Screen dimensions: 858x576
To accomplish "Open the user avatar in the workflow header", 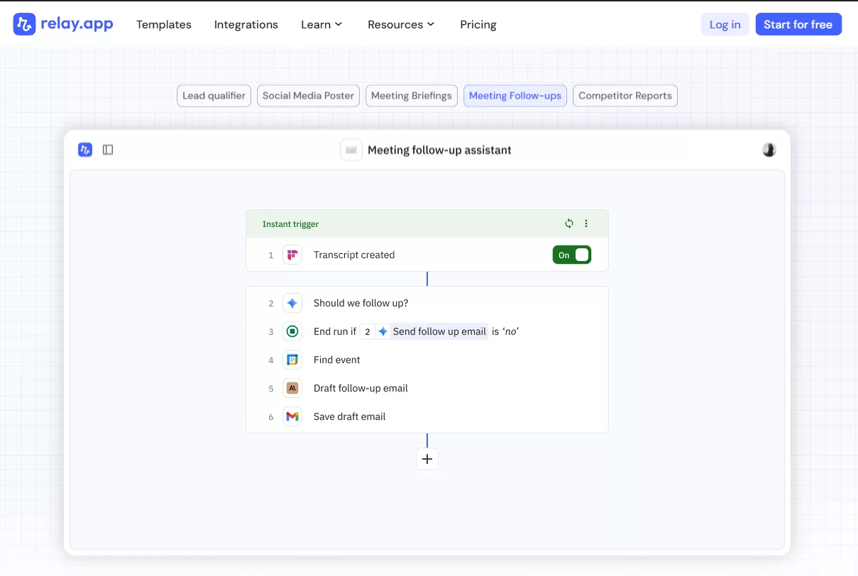I will pyautogui.click(x=769, y=150).
